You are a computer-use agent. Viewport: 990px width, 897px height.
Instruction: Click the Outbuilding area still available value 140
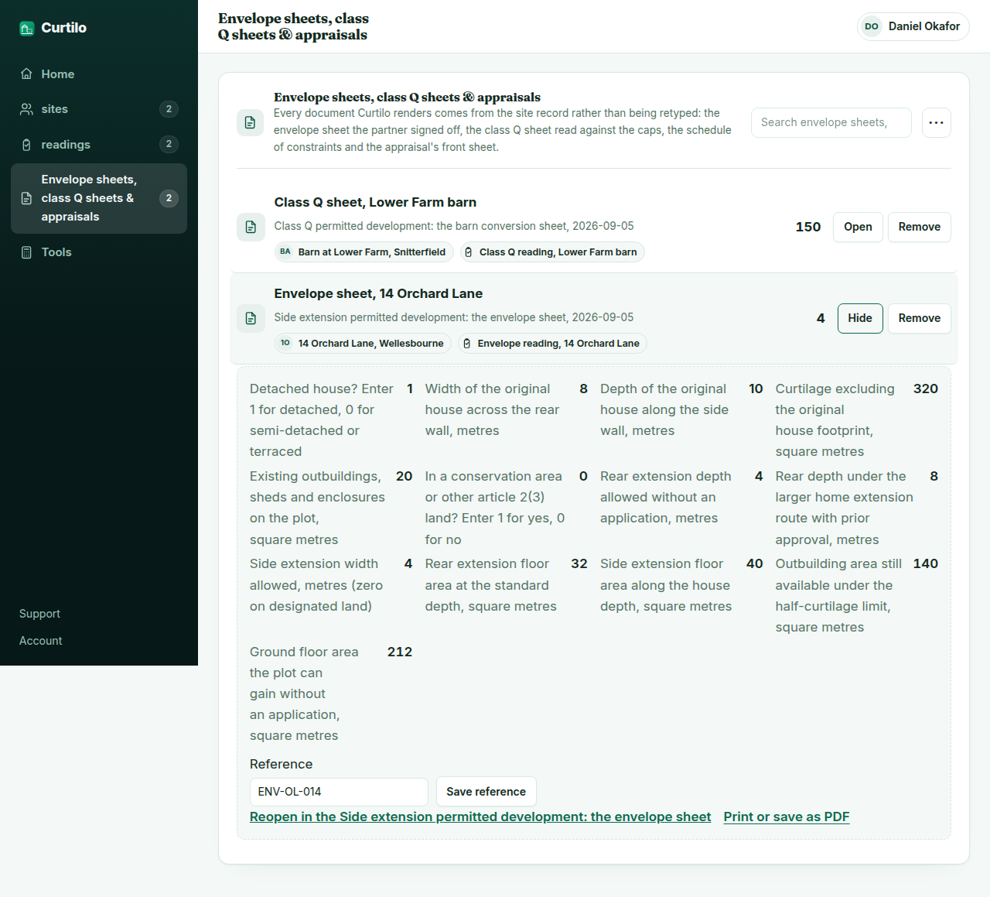pos(925,563)
